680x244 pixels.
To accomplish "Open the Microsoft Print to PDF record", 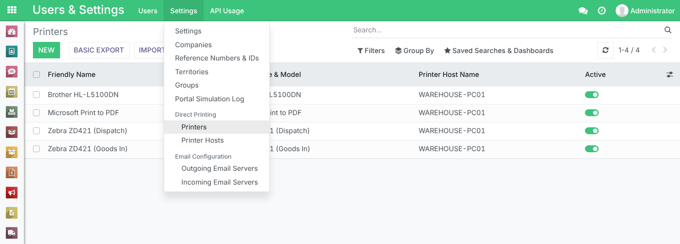I will tap(83, 113).
